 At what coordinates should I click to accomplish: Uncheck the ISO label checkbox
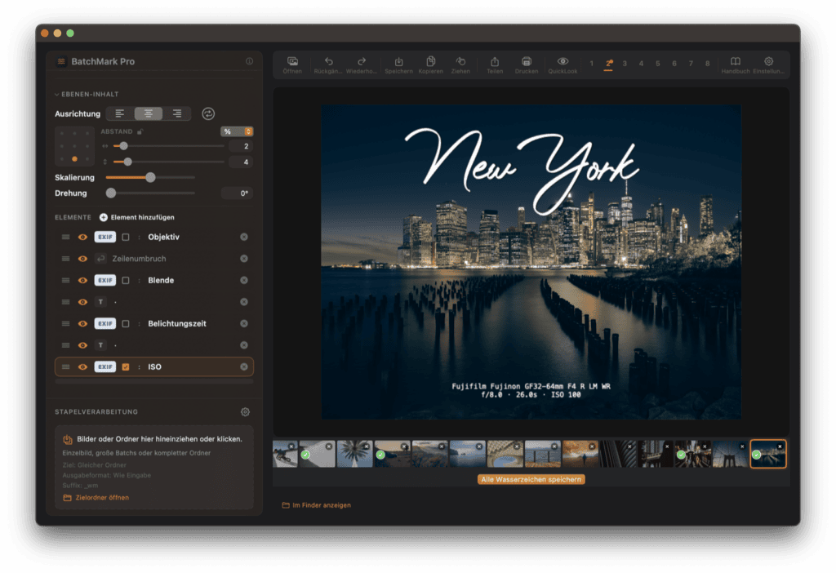126,366
